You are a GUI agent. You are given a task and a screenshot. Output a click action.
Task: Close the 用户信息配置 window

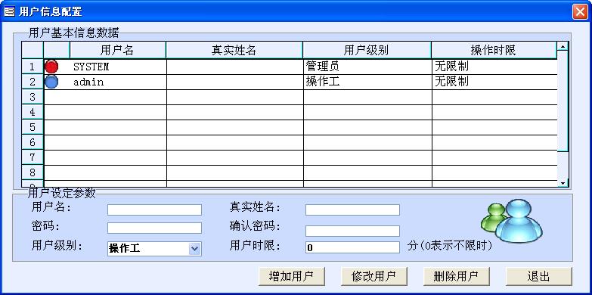(x=580, y=11)
